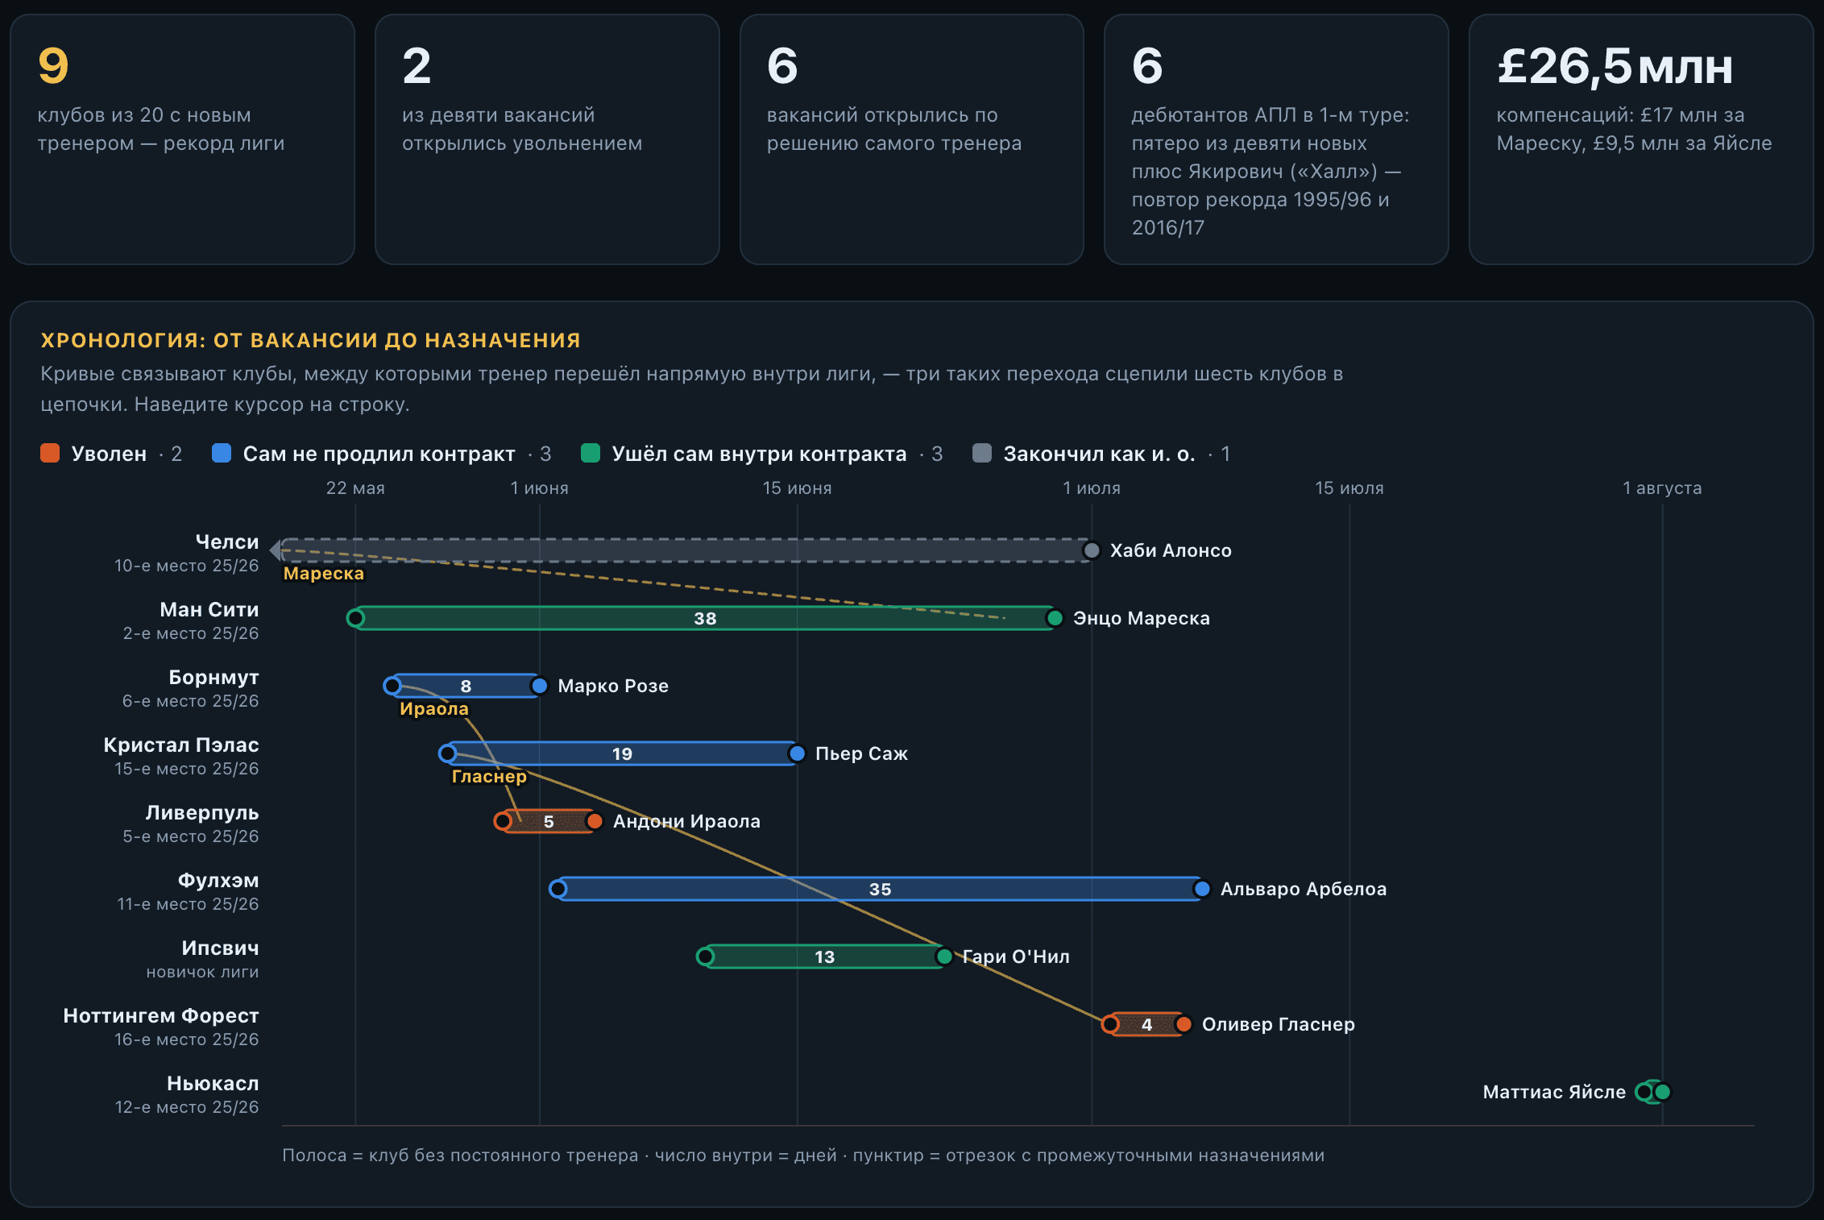Viewport: 1824px width, 1220px height.
Task: Click the 22 мая axis date
Action: (x=355, y=488)
